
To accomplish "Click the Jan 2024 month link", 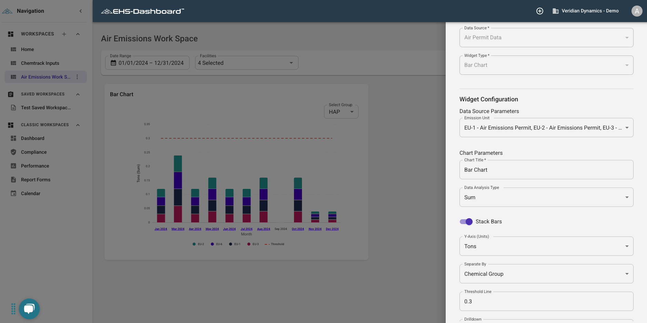I will tap(160, 229).
